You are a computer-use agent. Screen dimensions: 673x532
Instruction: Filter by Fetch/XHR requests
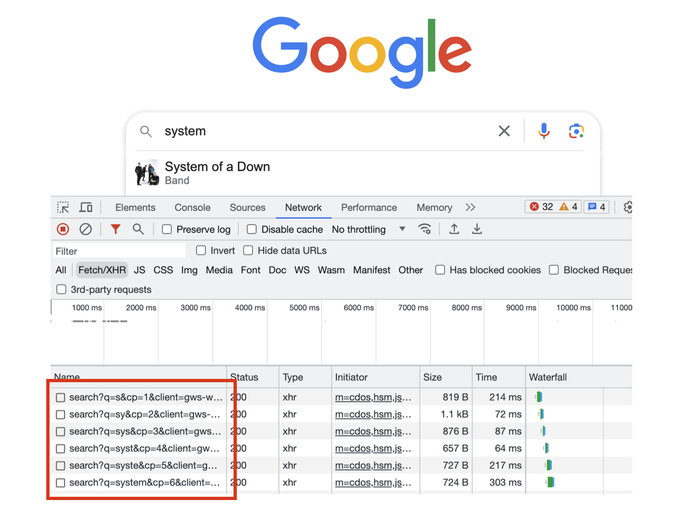point(102,270)
